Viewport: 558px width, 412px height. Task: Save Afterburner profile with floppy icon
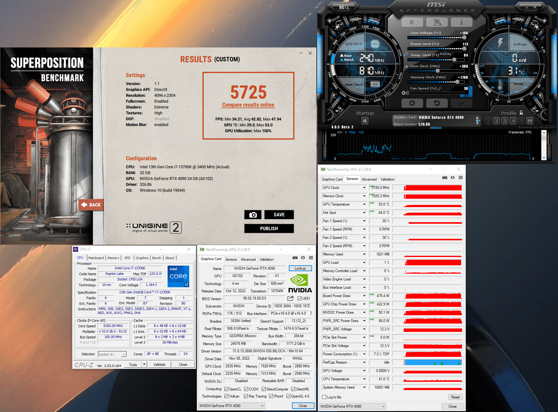coord(530,121)
